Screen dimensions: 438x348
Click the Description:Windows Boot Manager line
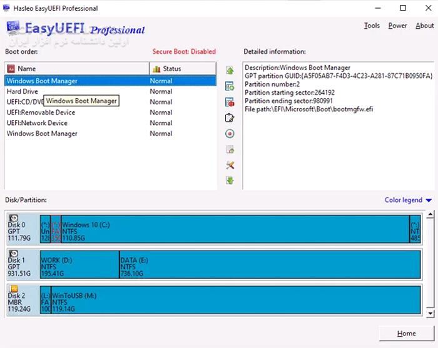click(x=297, y=67)
